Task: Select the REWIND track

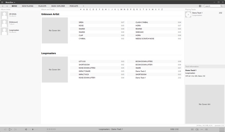Action: point(154,29)
